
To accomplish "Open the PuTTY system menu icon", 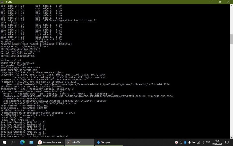I will [x=2, y=2].
